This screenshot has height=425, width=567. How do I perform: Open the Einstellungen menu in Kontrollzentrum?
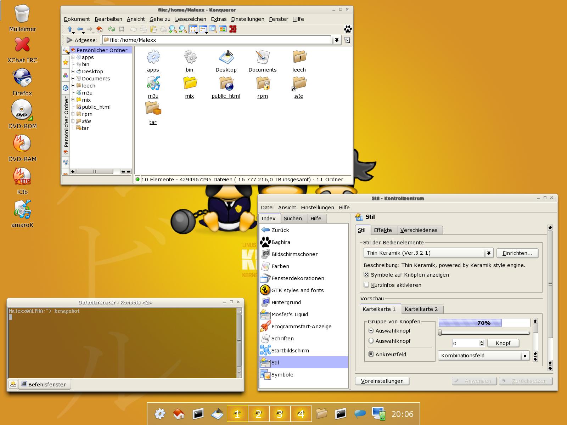(x=318, y=208)
